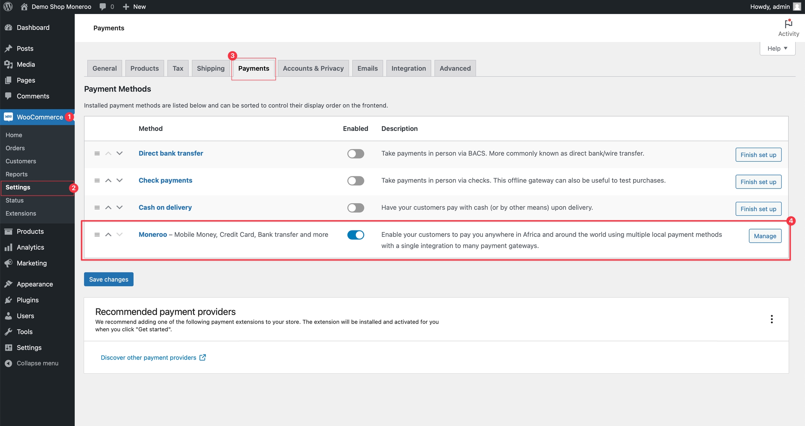This screenshot has height=426, width=805.
Task: Click Manage for Moneroo
Action: tap(765, 236)
